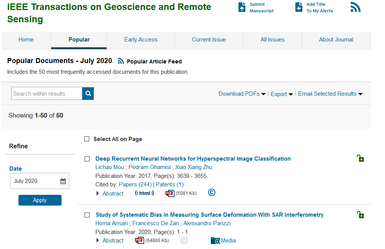The width and height of the screenshot is (385, 249).
Task: Click the Apply button
Action: (40, 200)
